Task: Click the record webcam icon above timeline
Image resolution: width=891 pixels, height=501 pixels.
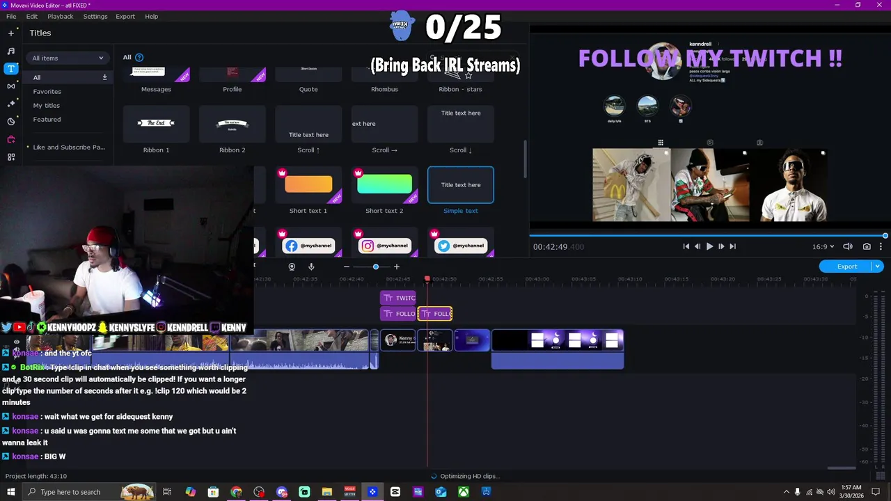Action: coord(292,267)
